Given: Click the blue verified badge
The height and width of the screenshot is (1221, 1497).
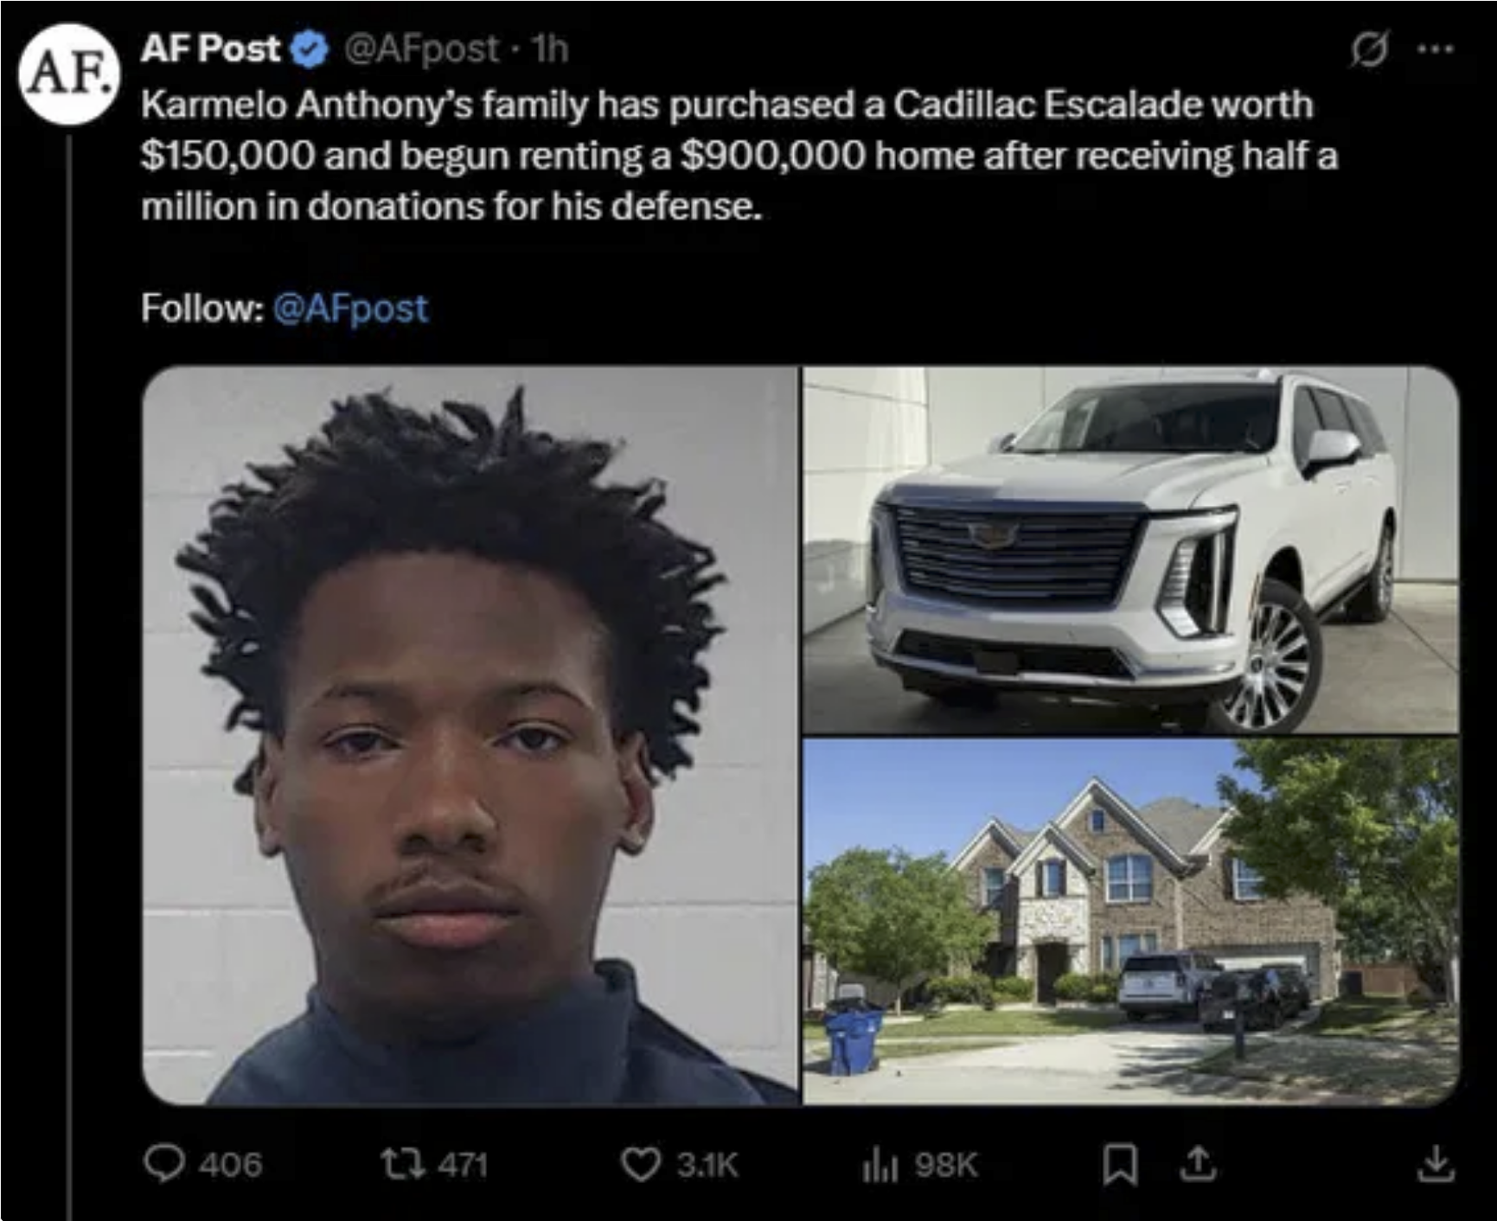Looking at the screenshot, I should tap(311, 50).
